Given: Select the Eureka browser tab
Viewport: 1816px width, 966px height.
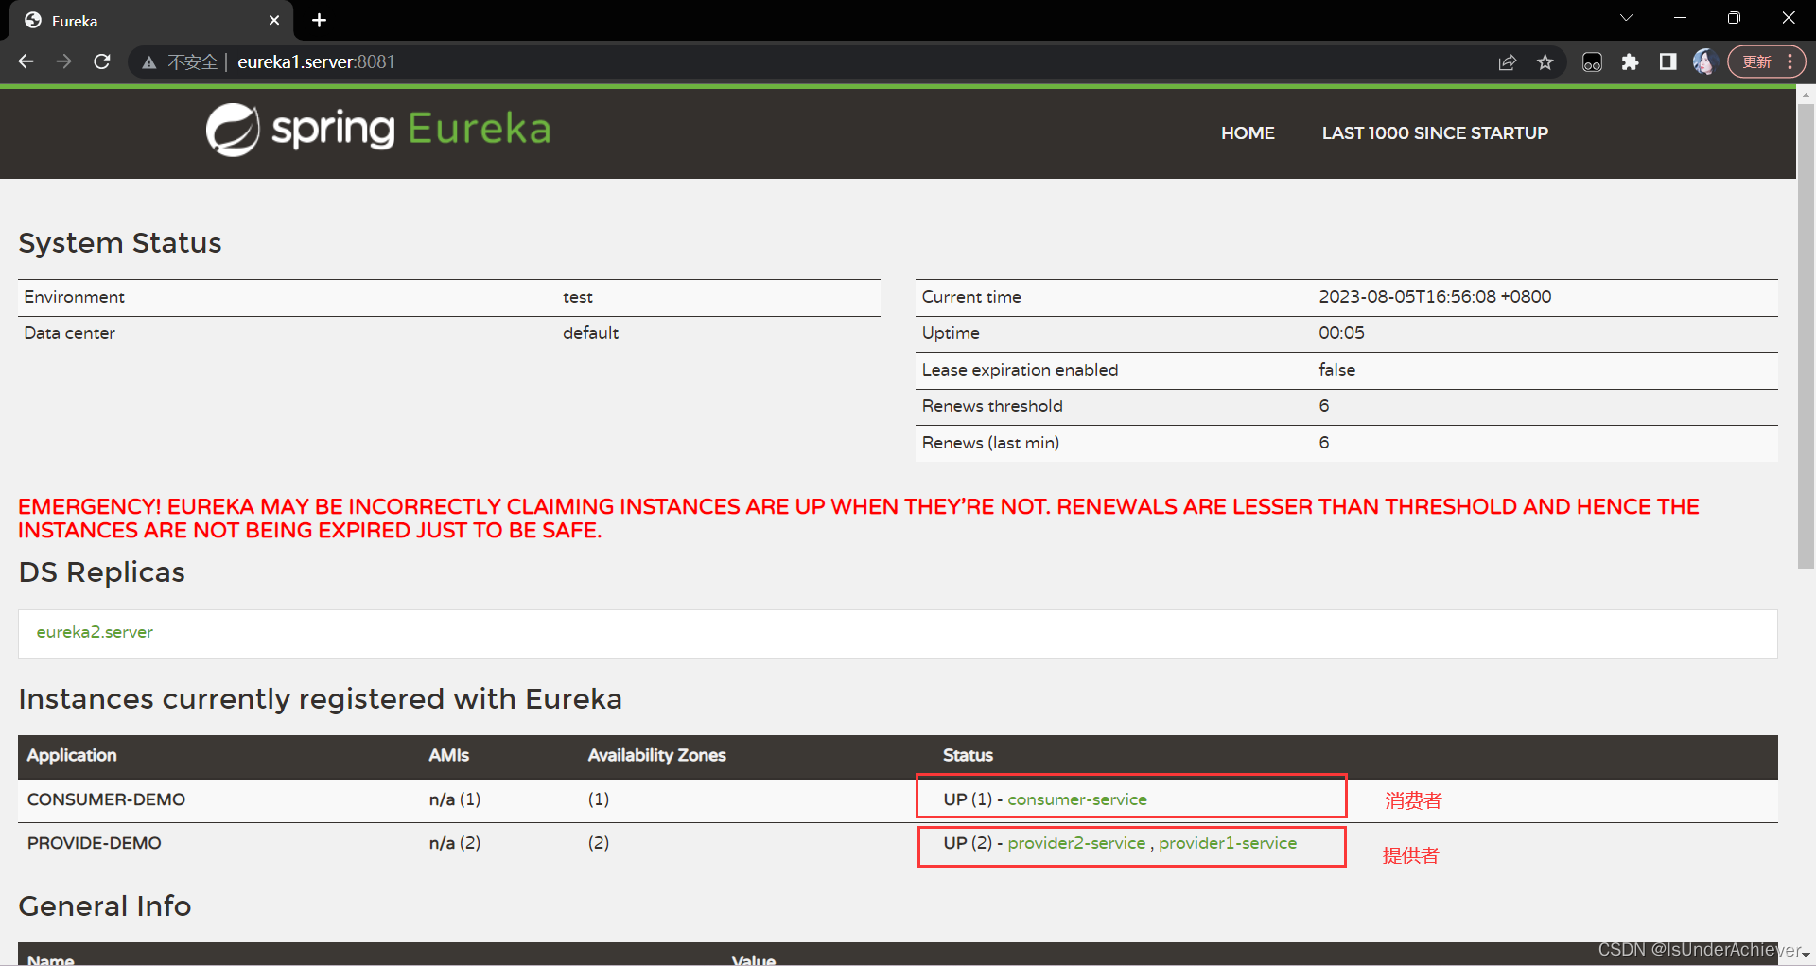Looking at the screenshot, I should point(151,21).
